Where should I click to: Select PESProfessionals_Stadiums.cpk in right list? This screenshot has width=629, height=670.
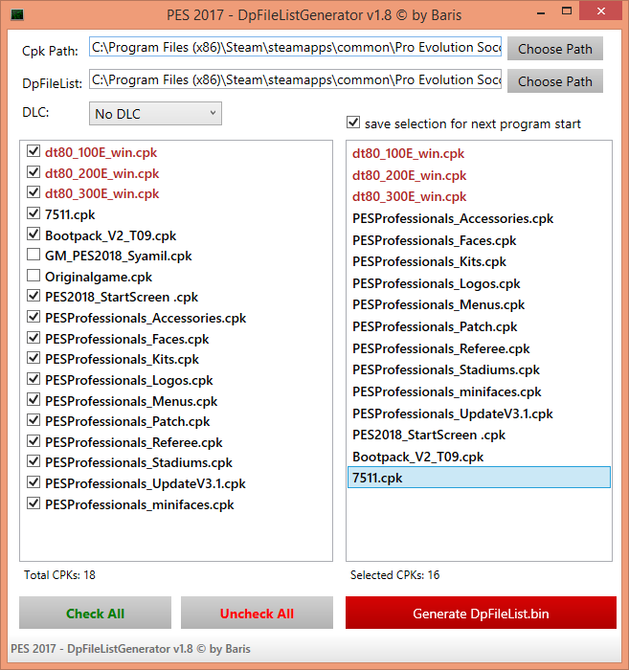(x=479, y=369)
